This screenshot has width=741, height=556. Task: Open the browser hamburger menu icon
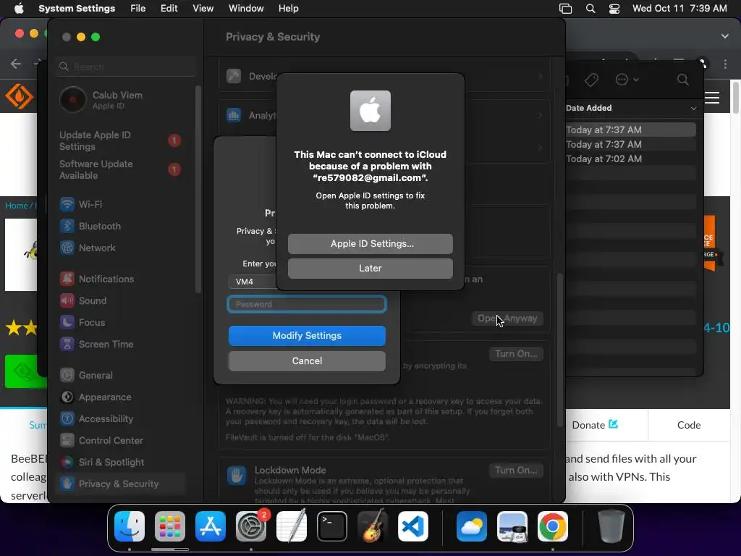tap(712, 98)
